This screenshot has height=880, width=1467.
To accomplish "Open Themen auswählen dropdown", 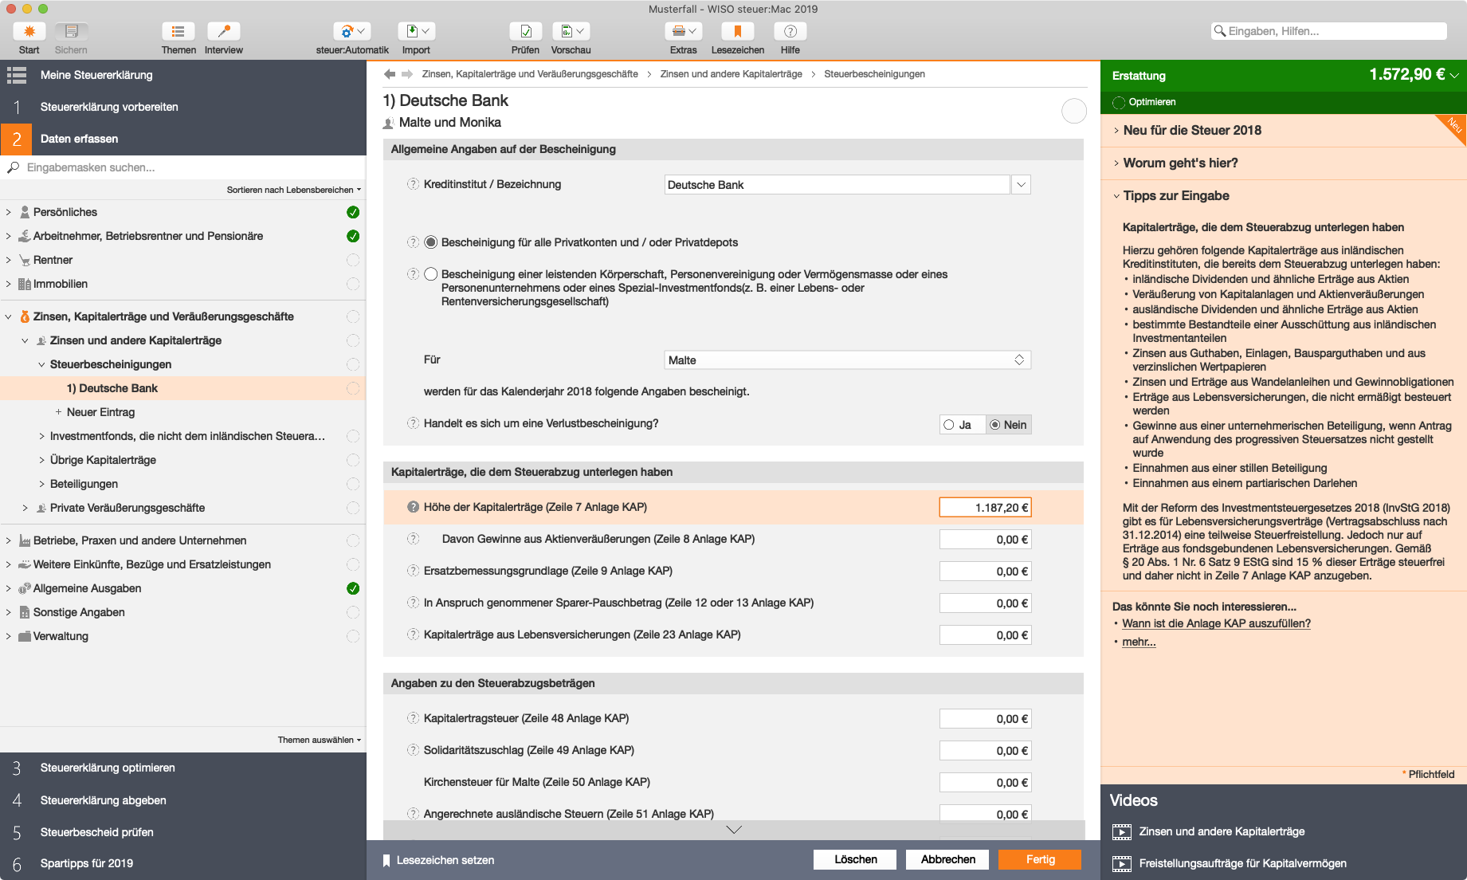I will 320,740.
